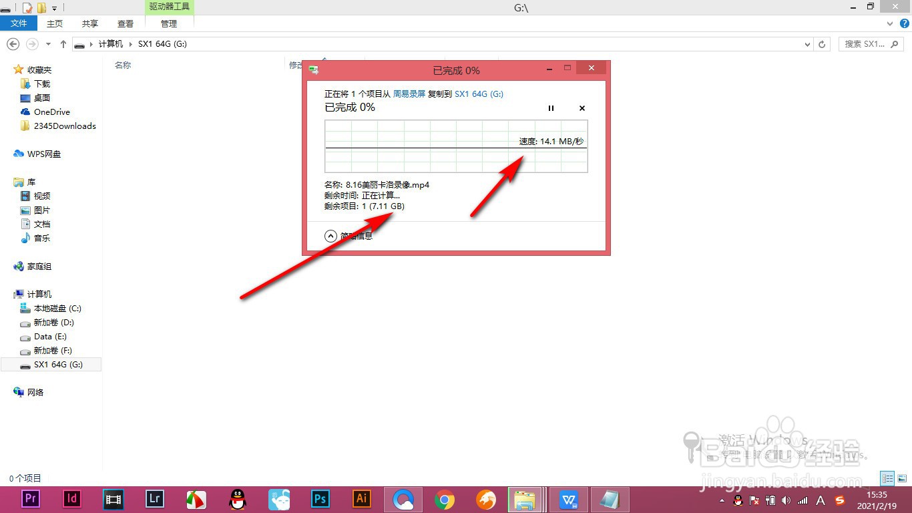Open the 周易录屏 source folder link
The height and width of the screenshot is (513, 912).
(409, 94)
